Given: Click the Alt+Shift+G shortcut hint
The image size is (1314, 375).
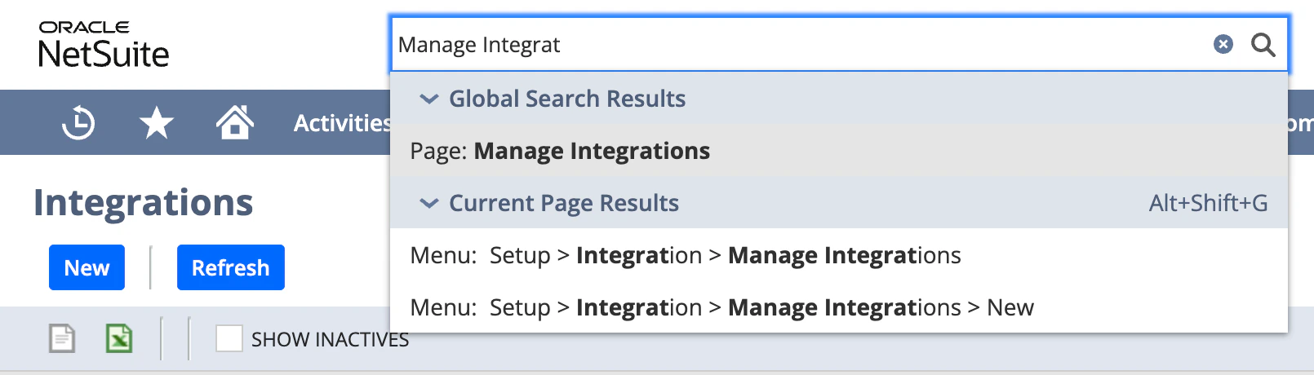Looking at the screenshot, I should click(1209, 203).
